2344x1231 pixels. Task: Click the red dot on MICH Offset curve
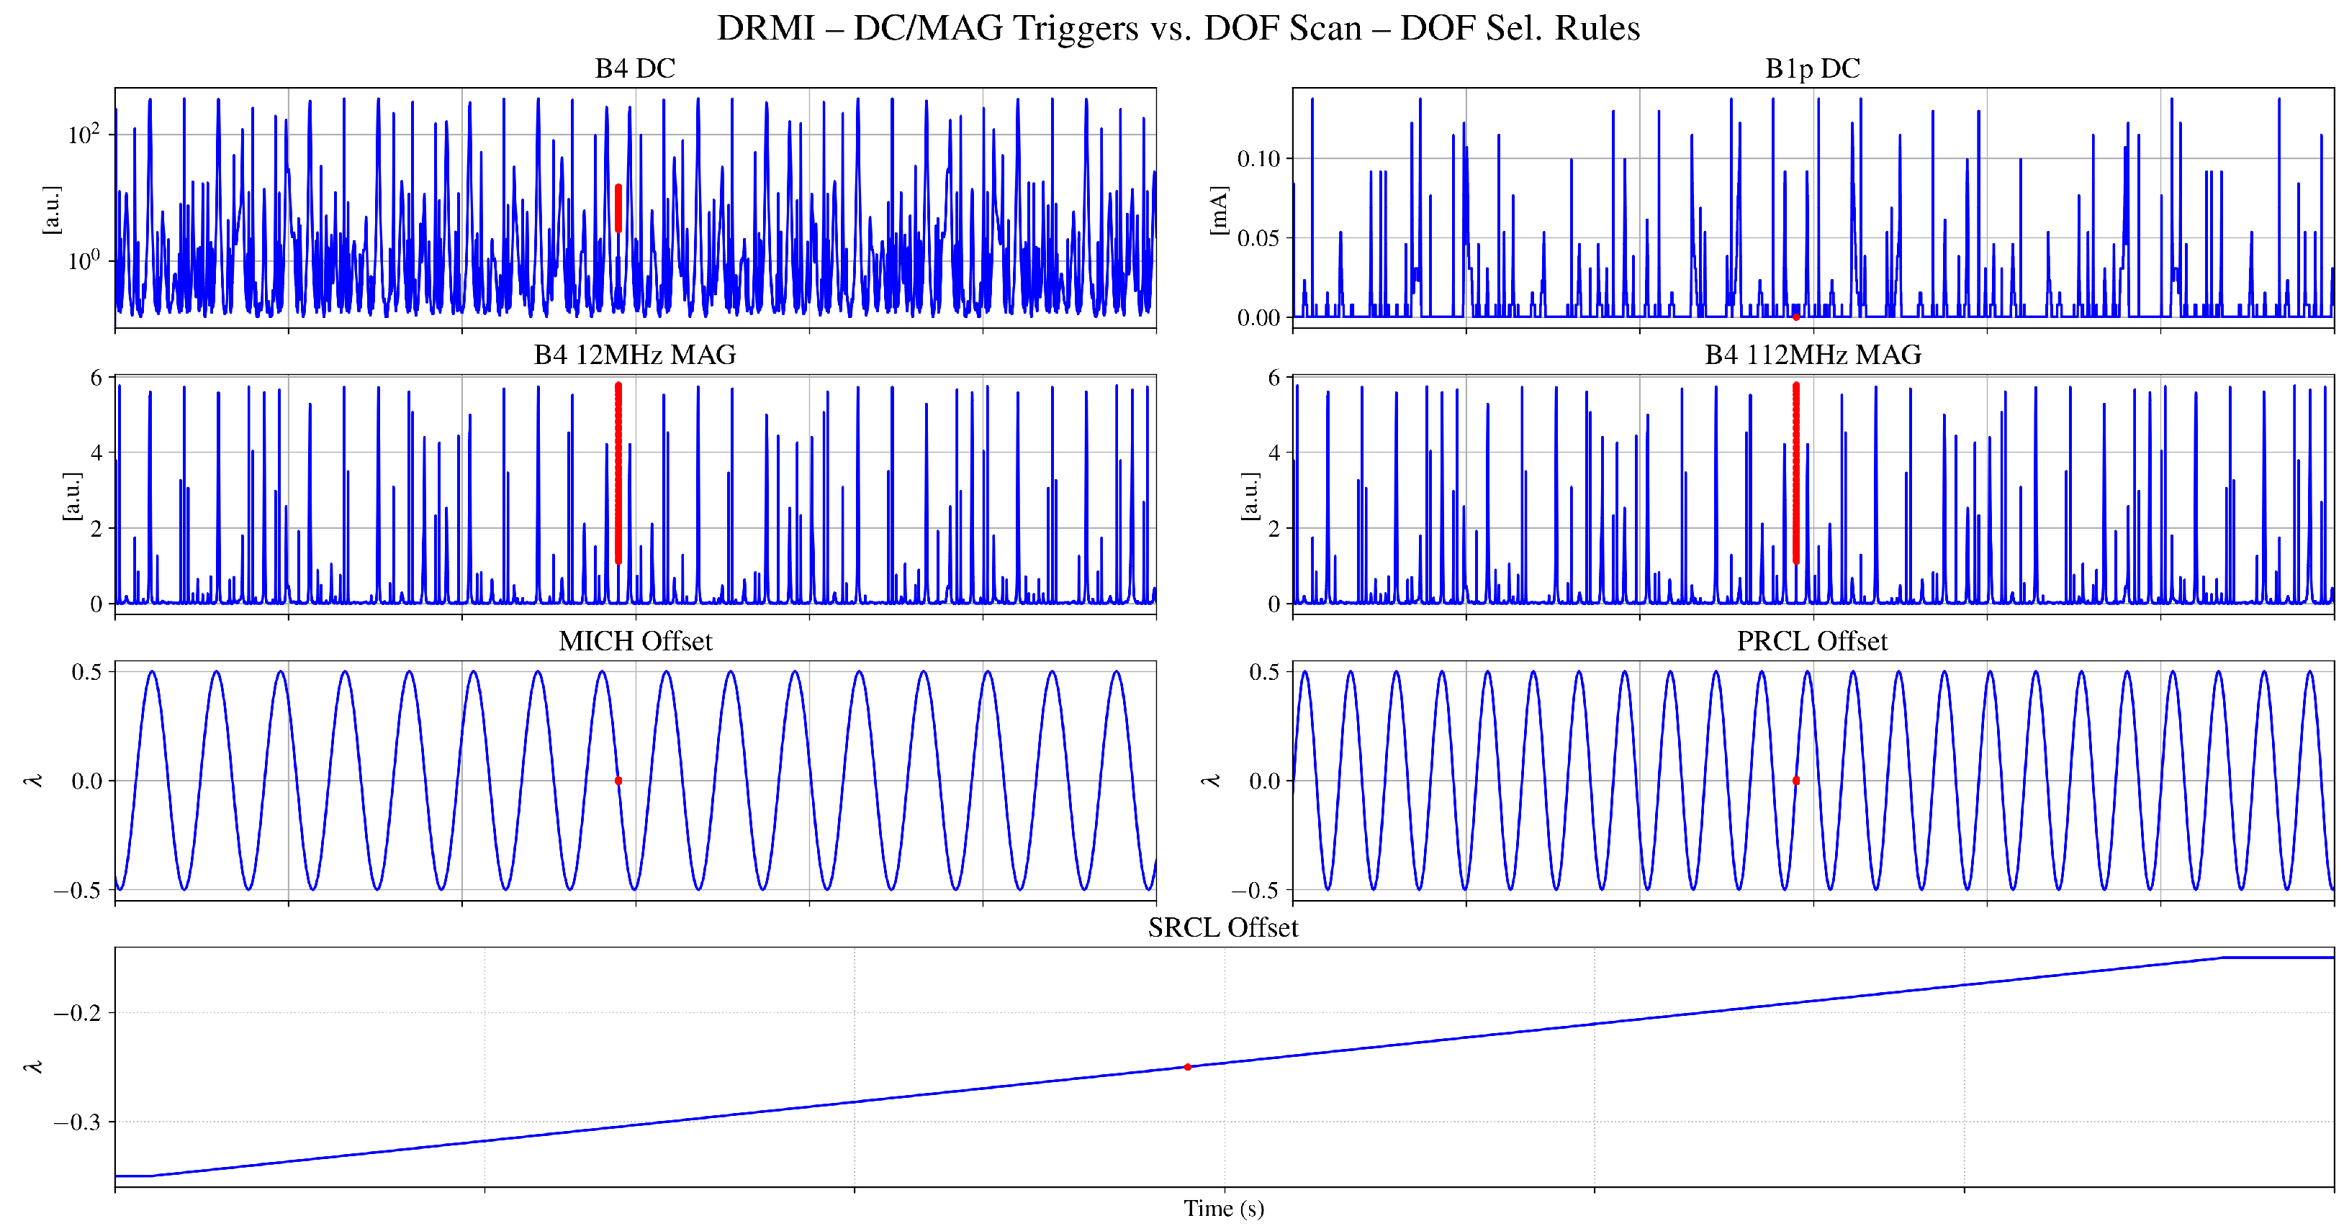pyautogui.click(x=618, y=780)
